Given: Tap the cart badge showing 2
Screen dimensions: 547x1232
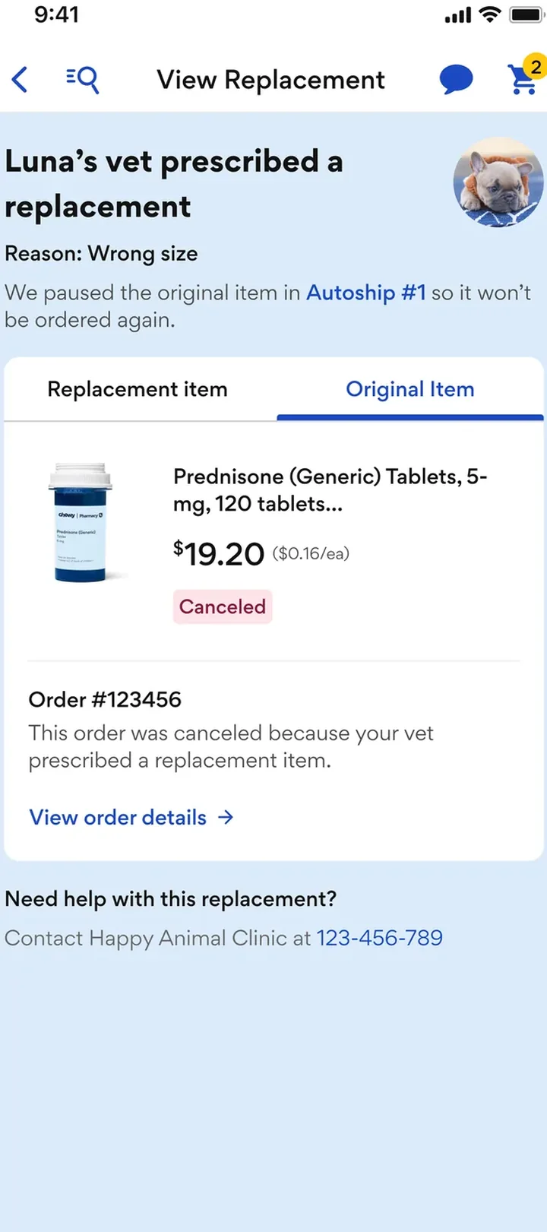Looking at the screenshot, I should click(536, 67).
